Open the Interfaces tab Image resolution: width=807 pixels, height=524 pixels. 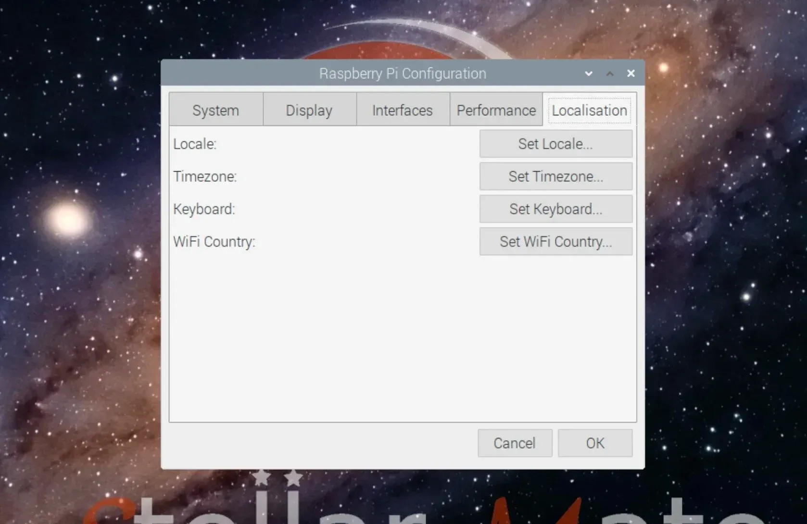tap(402, 110)
